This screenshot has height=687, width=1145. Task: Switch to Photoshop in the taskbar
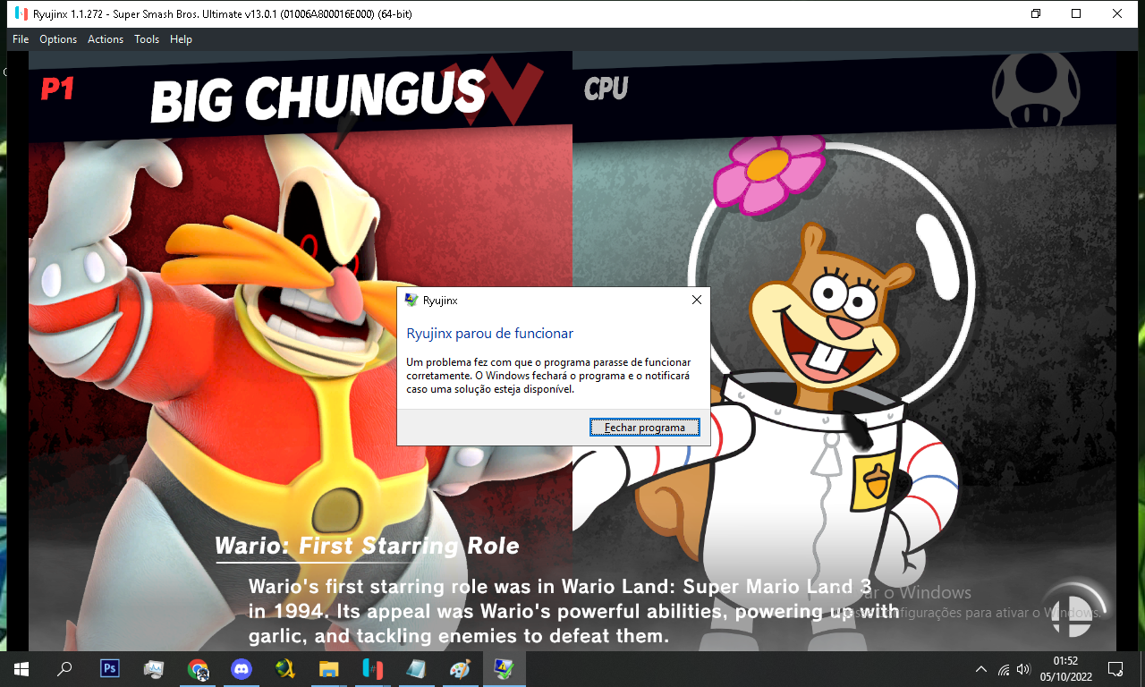tap(110, 669)
